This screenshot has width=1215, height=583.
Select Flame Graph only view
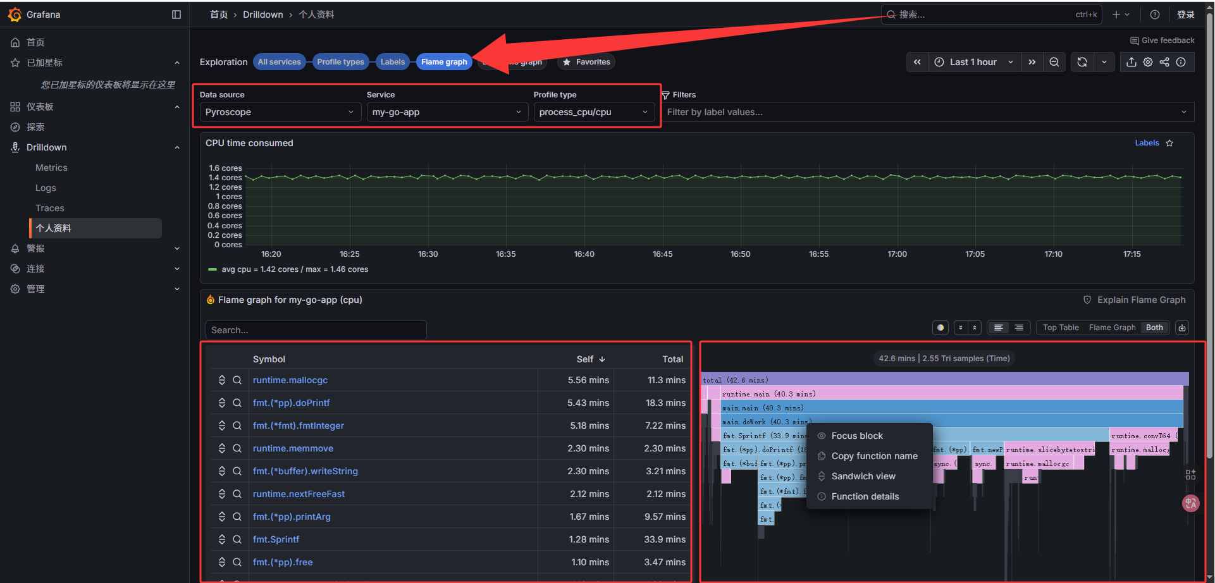point(1112,328)
